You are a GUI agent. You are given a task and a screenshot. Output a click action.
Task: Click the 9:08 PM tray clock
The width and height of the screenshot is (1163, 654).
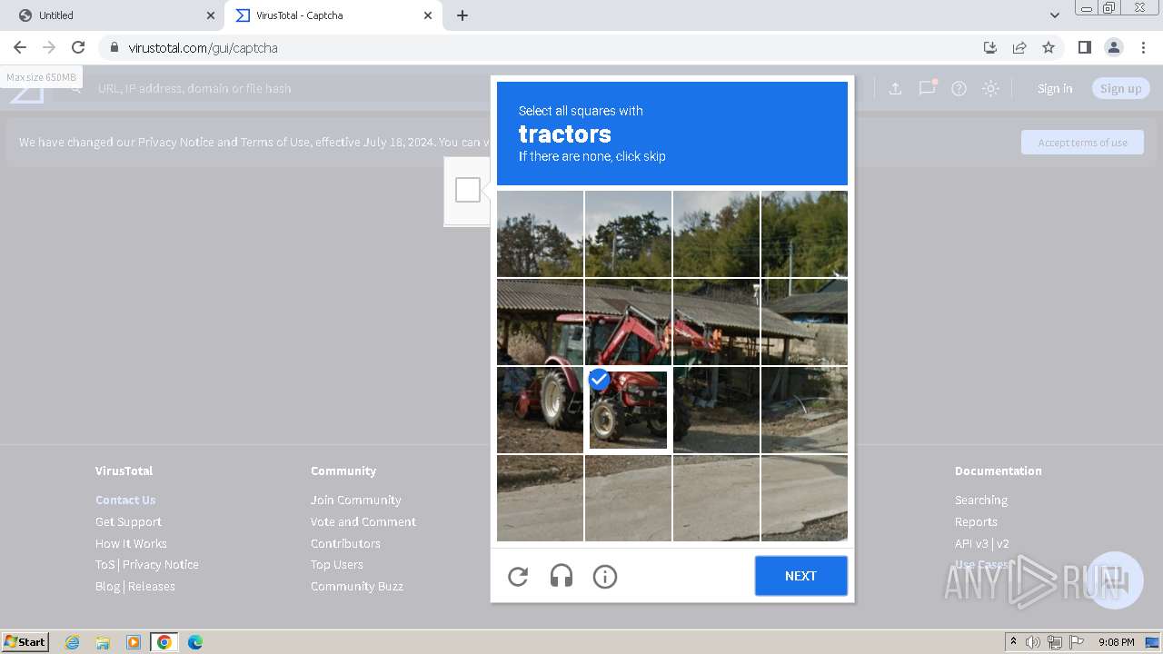[1116, 642]
